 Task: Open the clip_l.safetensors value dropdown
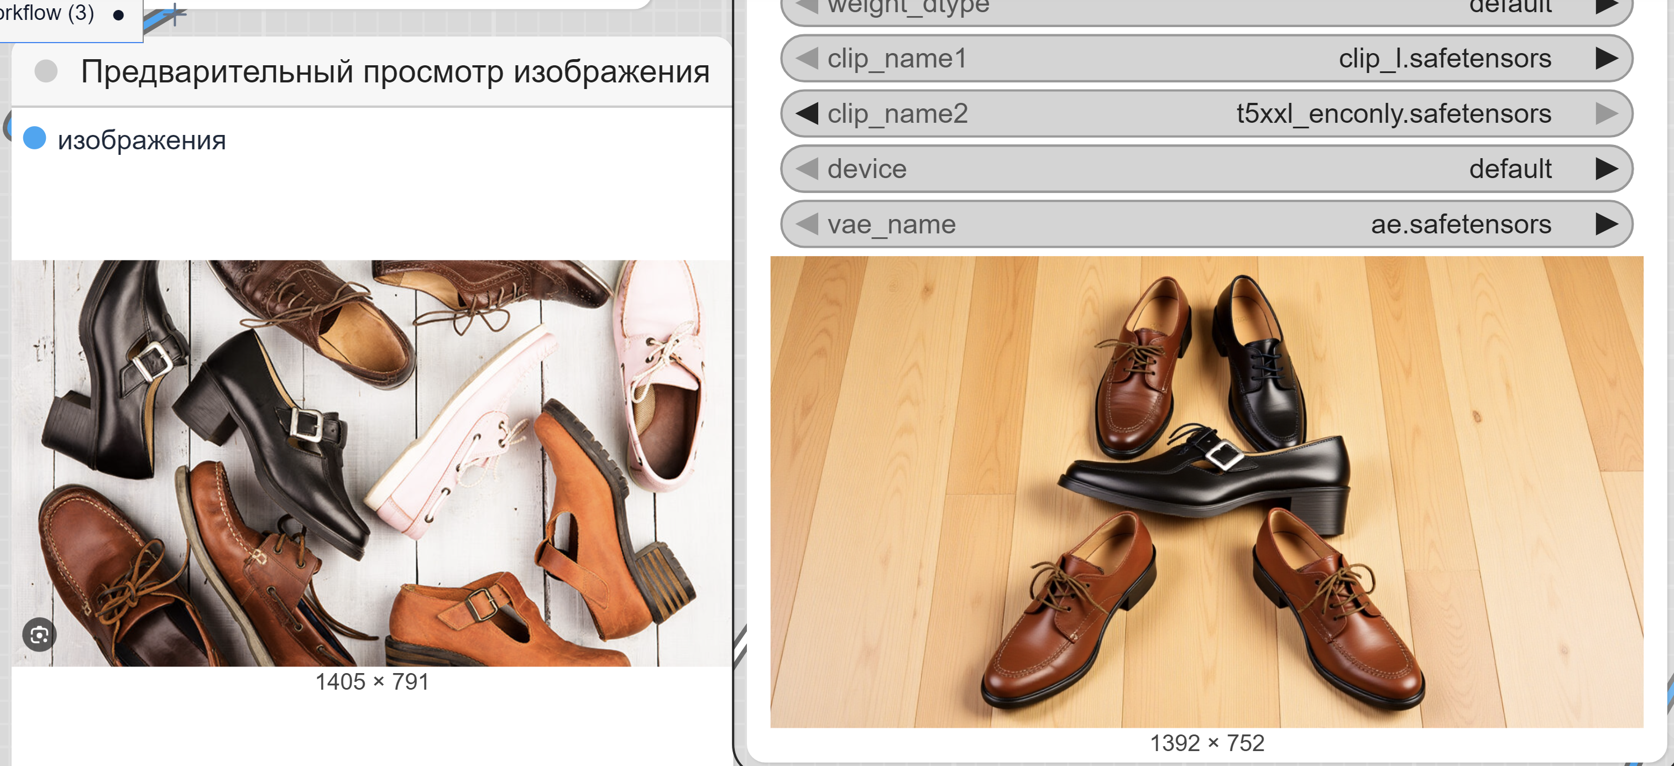point(1444,59)
